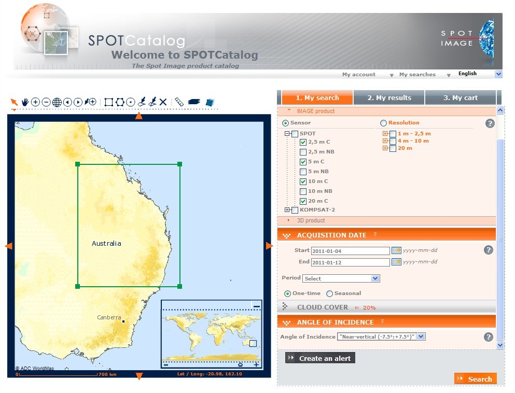Collapse the SPOT sensor tree node
The height and width of the screenshot is (393, 515).
[x=287, y=134]
